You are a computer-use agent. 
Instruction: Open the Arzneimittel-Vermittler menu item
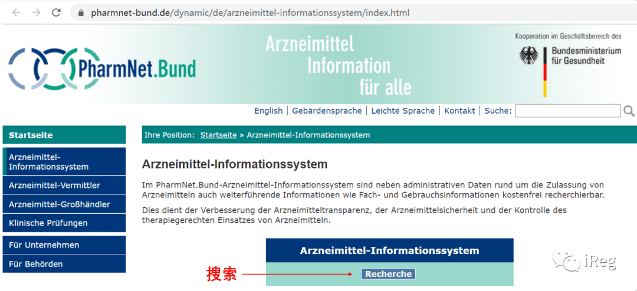point(64,186)
